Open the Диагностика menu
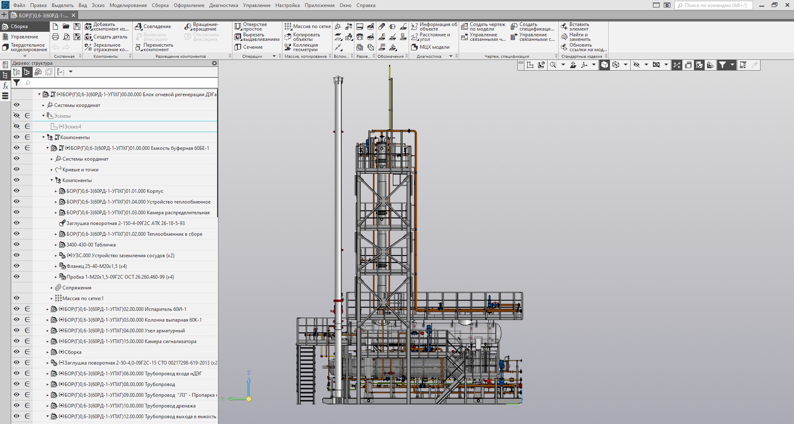794x424 pixels. 223,5
